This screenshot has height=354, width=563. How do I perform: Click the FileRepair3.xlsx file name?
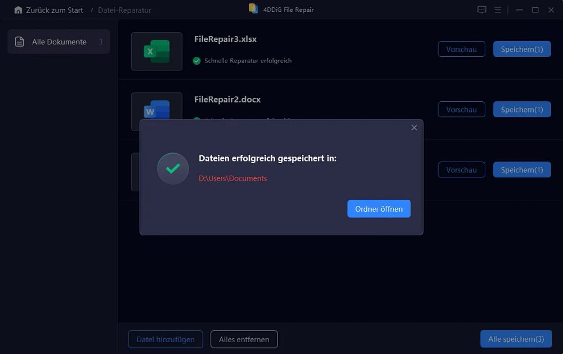pos(226,39)
